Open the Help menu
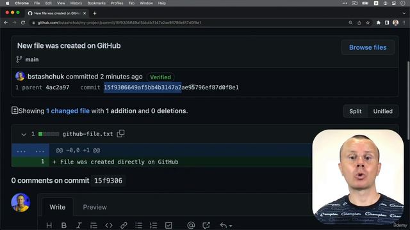This screenshot has width=410, height=230. pos(162,3)
